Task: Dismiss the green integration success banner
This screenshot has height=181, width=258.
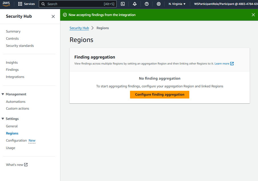Action: tap(253, 15)
